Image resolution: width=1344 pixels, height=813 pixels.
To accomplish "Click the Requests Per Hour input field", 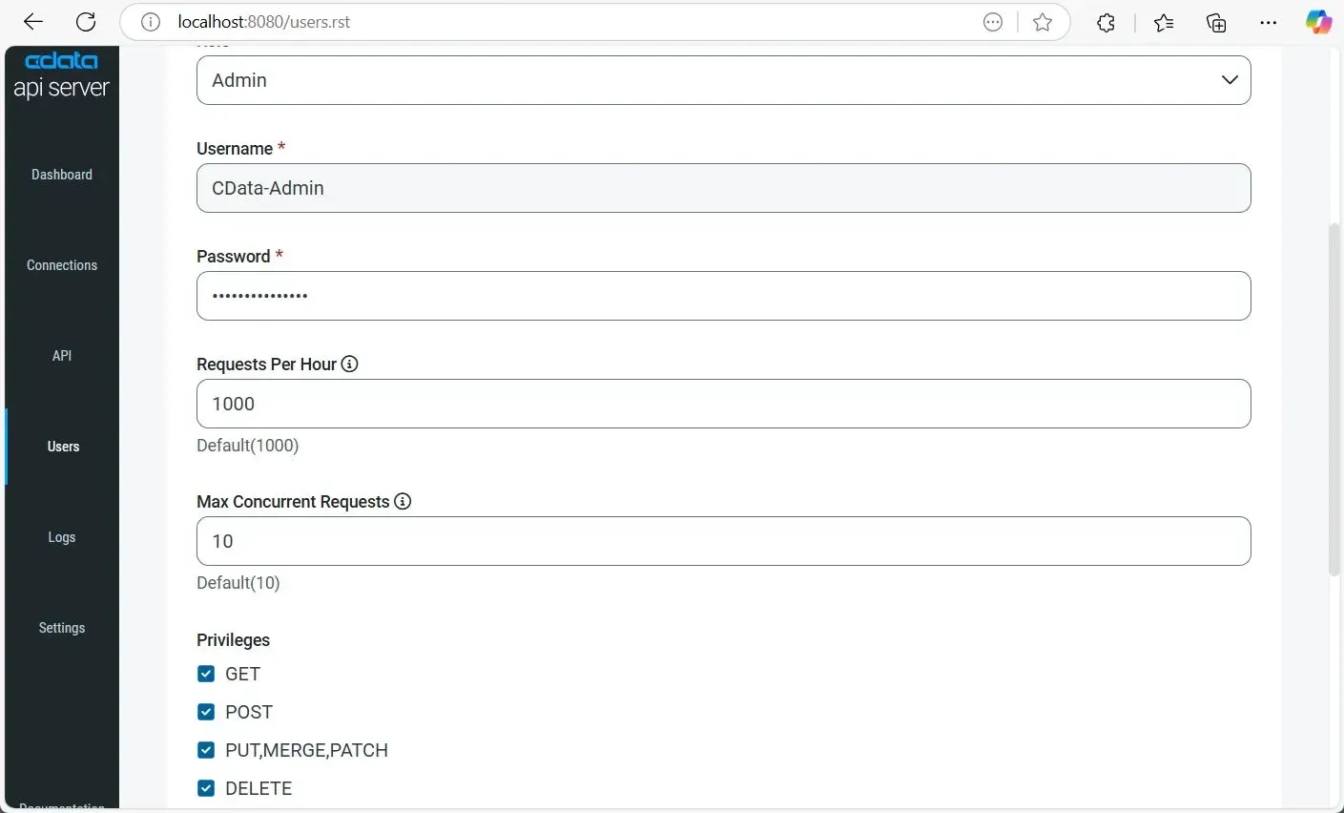I will point(723,404).
